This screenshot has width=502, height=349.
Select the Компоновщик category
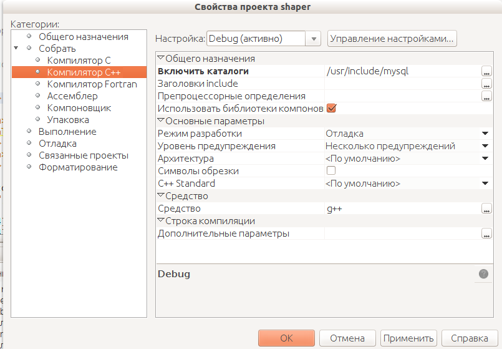point(79,107)
